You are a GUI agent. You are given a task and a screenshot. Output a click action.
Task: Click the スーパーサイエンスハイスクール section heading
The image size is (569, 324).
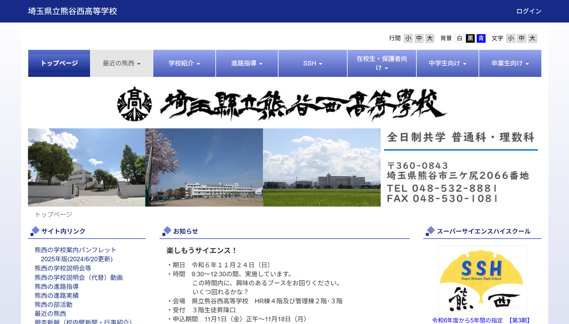(x=484, y=231)
